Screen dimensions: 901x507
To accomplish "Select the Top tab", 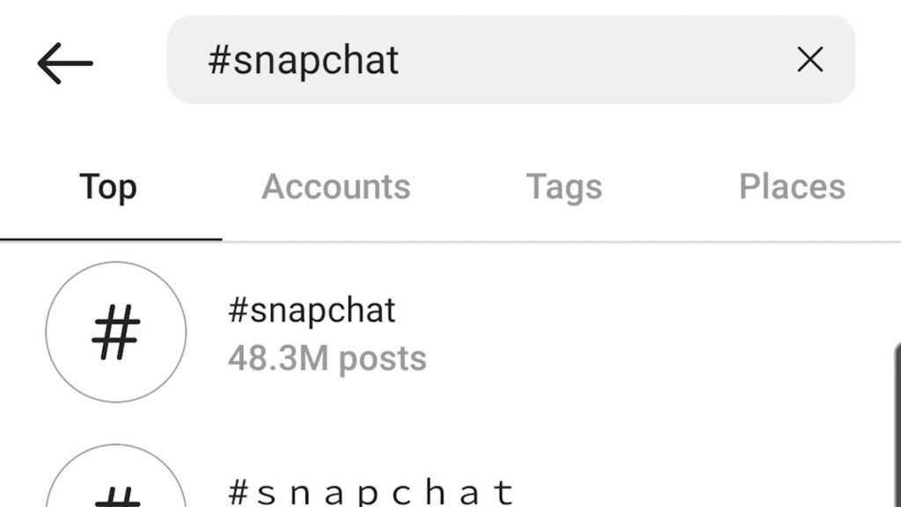I will pyautogui.click(x=108, y=187).
